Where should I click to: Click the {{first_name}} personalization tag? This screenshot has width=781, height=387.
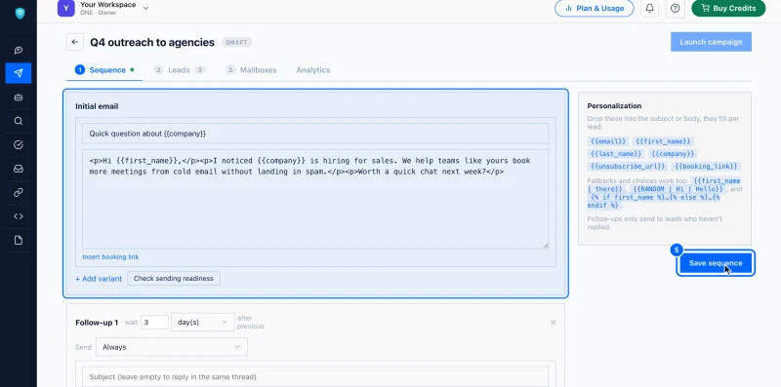point(663,141)
